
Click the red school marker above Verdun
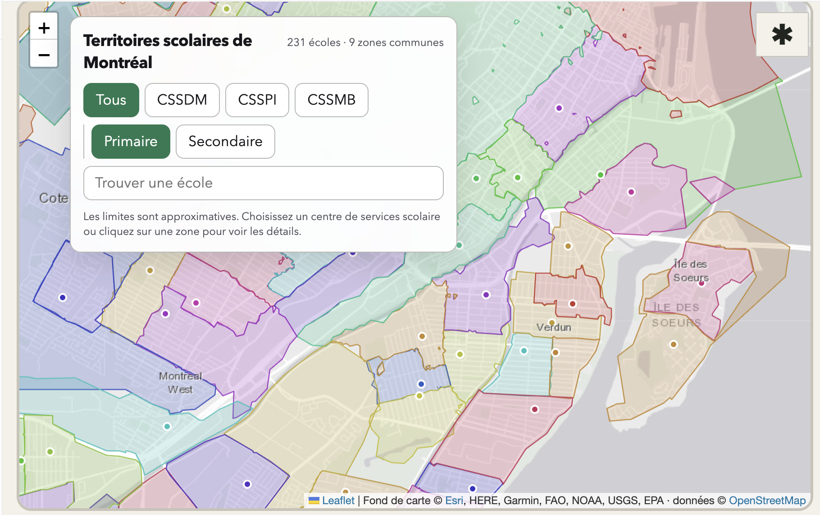point(572,304)
